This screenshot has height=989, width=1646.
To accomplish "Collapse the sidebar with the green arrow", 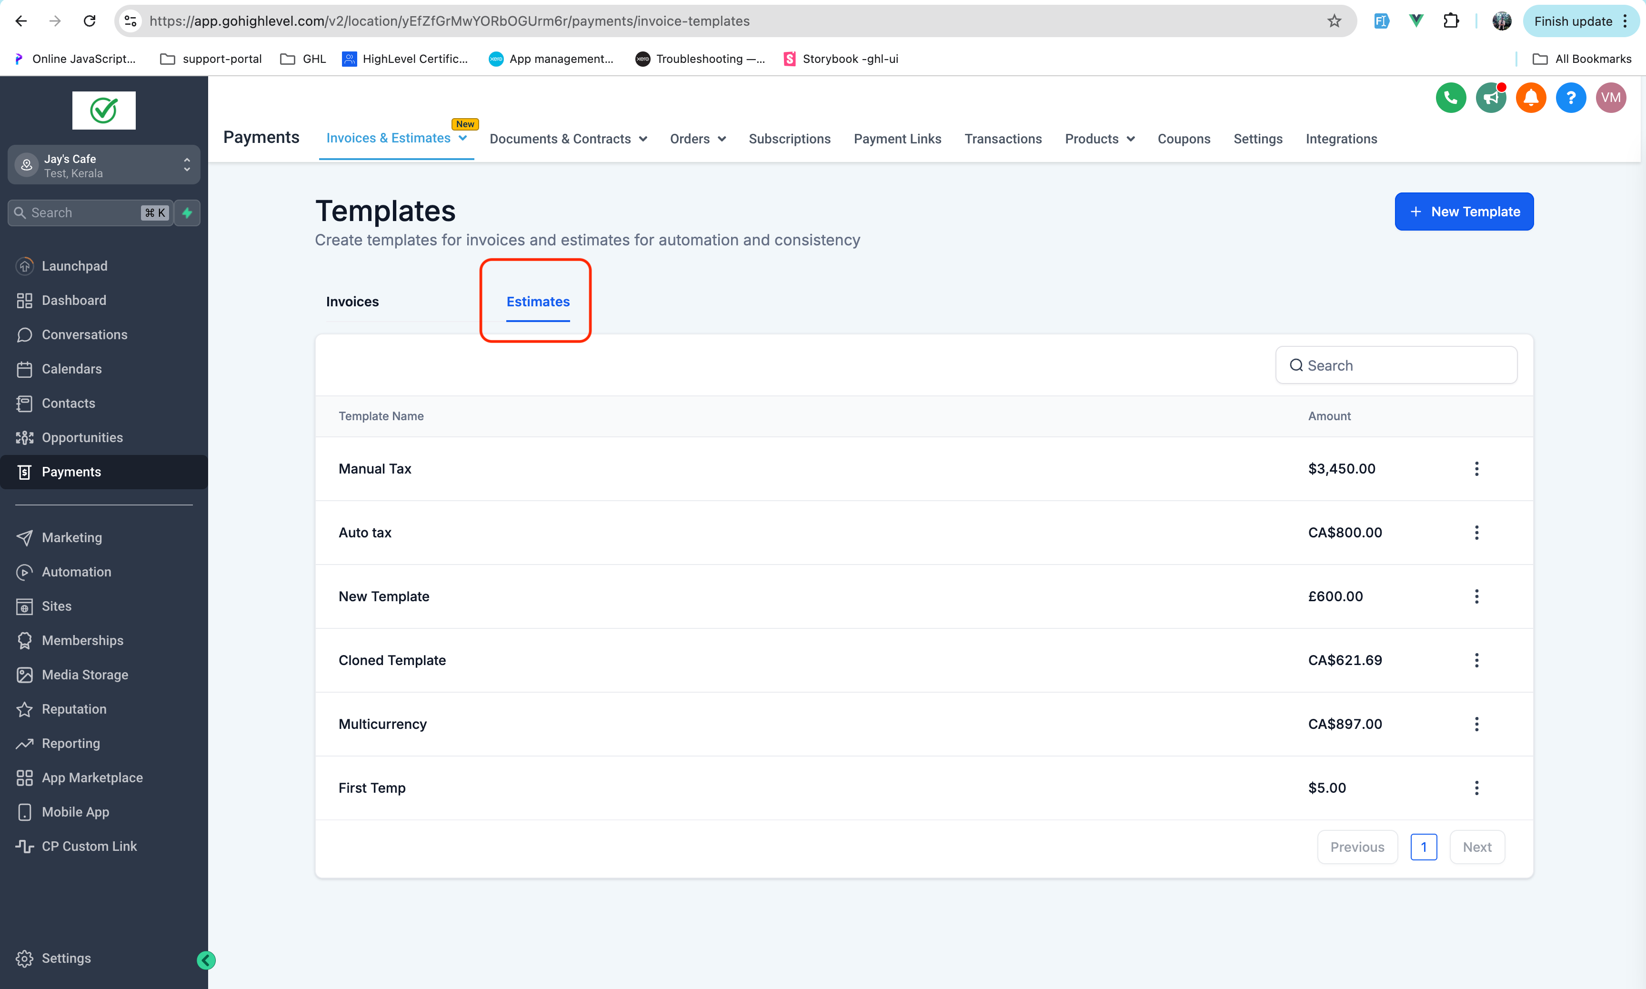I will point(206,959).
